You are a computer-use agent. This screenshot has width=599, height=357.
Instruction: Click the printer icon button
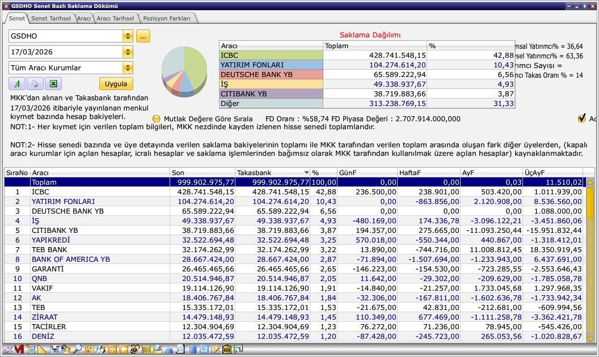(x=35, y=84)
